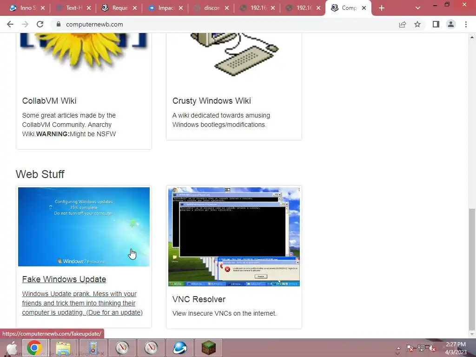
Task: Open Chrome three-dot menu
Action: pyautogui.click(x=466, y=24)
